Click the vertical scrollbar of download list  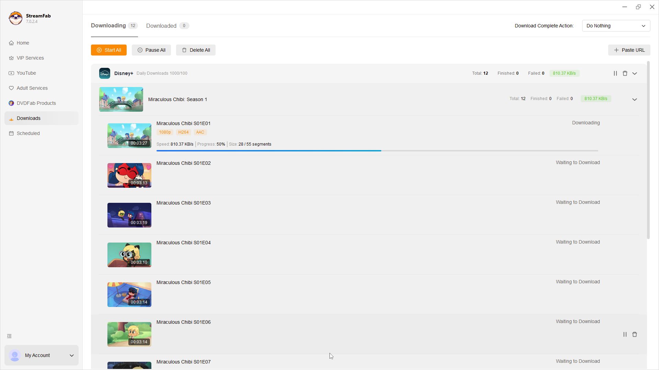[x=648, y=150]
